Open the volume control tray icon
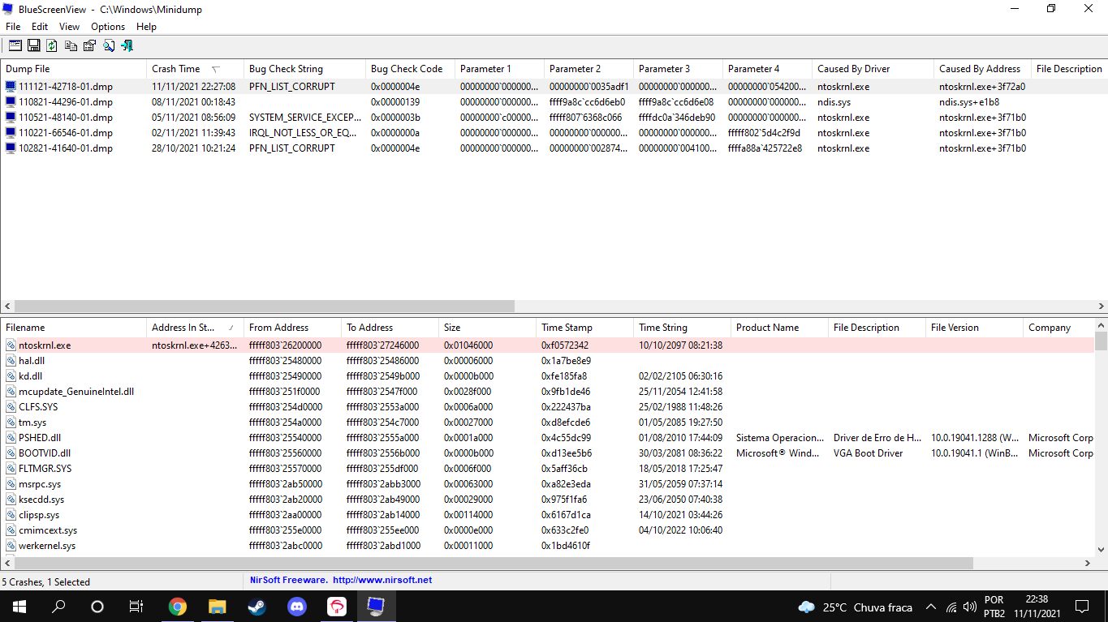The height and width of the screenshot is (622, 1108). (x=970, y=607)
